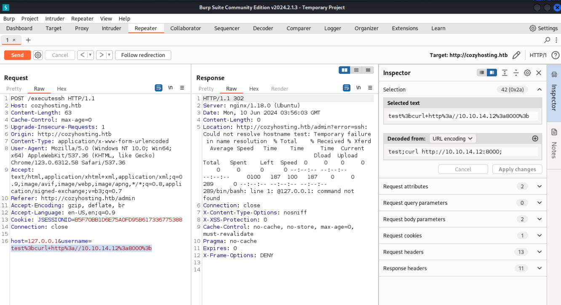This screenshot has width=561, height=305.
Task: Toggle Response line wrap button
Action: click(x=347, y=88)
